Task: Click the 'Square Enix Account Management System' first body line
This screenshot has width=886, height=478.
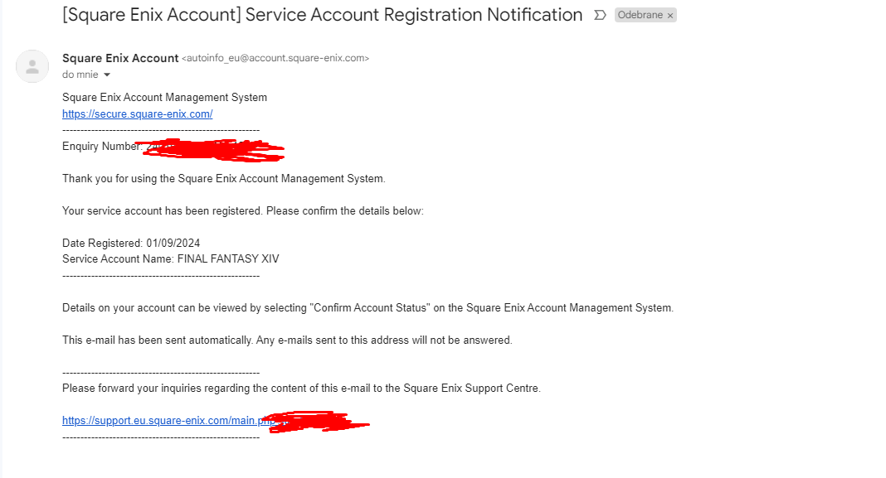Action: pyautogui.click(x=164, y=98)
